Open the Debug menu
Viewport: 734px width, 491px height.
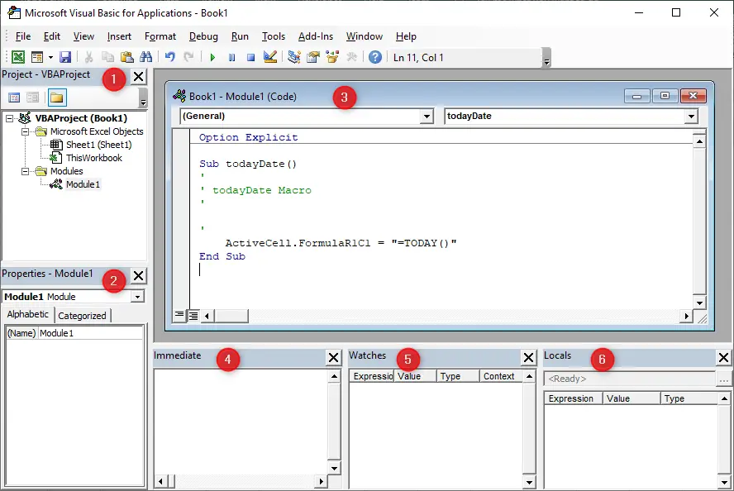(x=203, y=36)
